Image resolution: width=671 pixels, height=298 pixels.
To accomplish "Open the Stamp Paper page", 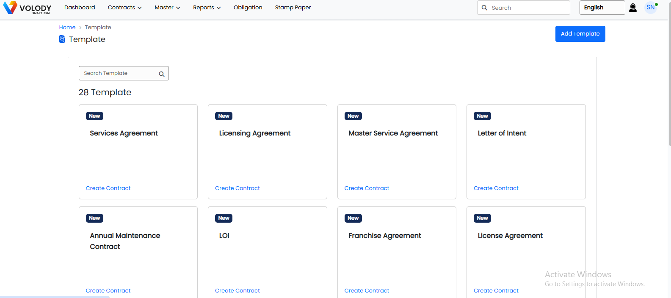I will tap(293, 8).
